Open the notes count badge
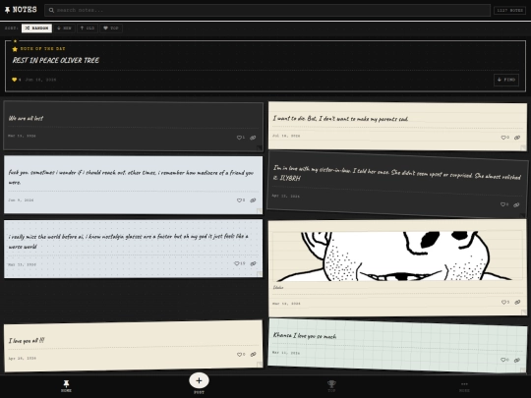The image size is (531, 398). coord(509,10)
